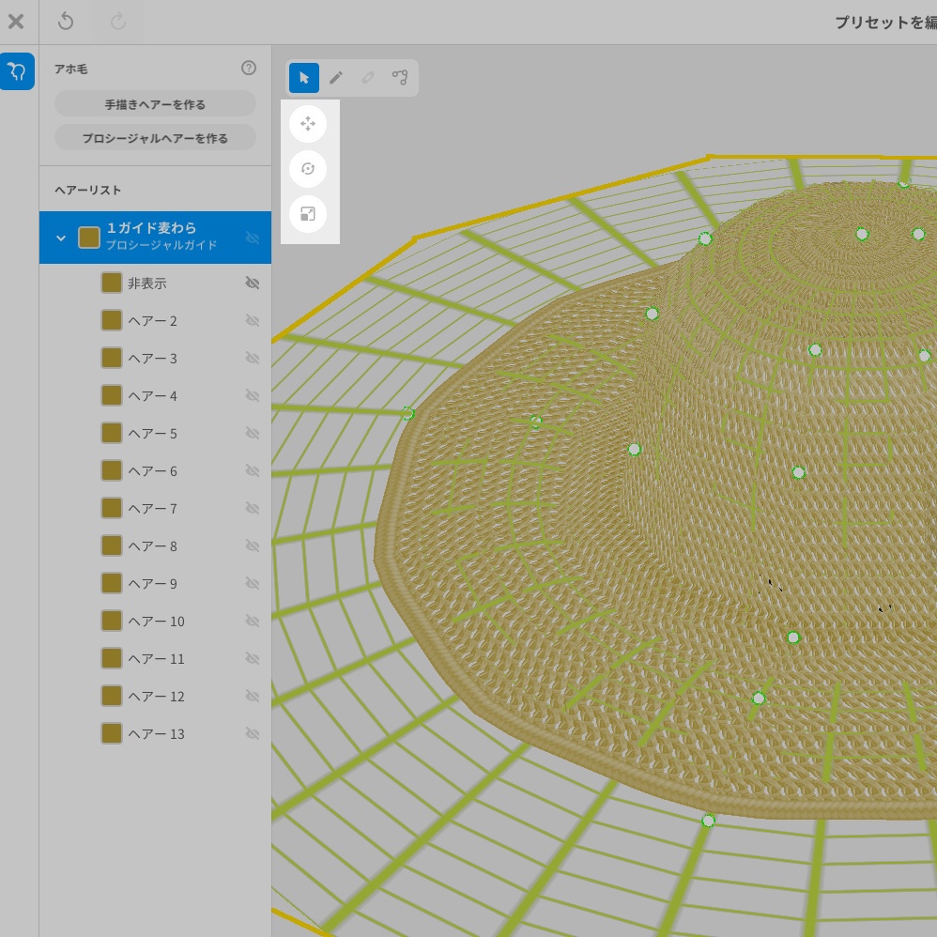Viewport: 937px width, 937px height.
Task: Select ヘアー 13 in hair list
Action: pos(155,734)
